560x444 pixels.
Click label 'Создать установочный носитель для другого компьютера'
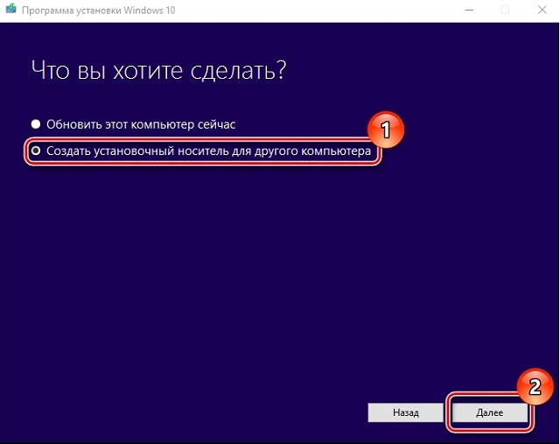pos(208,151)
